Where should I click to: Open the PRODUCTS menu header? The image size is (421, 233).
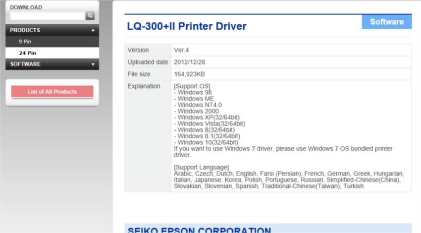(53, 30)
